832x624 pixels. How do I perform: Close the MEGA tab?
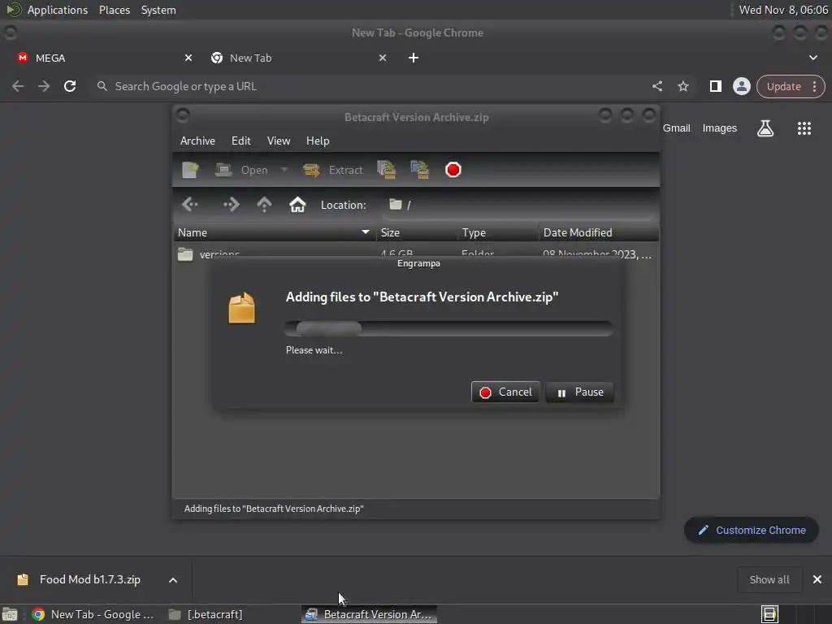[188, 58]
